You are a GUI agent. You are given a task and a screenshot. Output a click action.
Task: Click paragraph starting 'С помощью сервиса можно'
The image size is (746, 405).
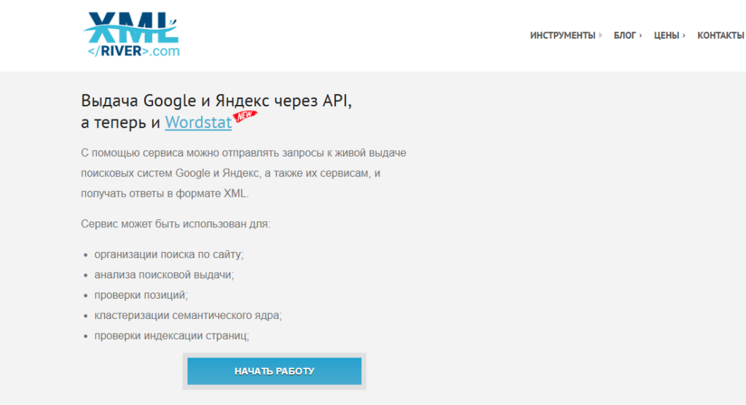[x=243, y=173]
